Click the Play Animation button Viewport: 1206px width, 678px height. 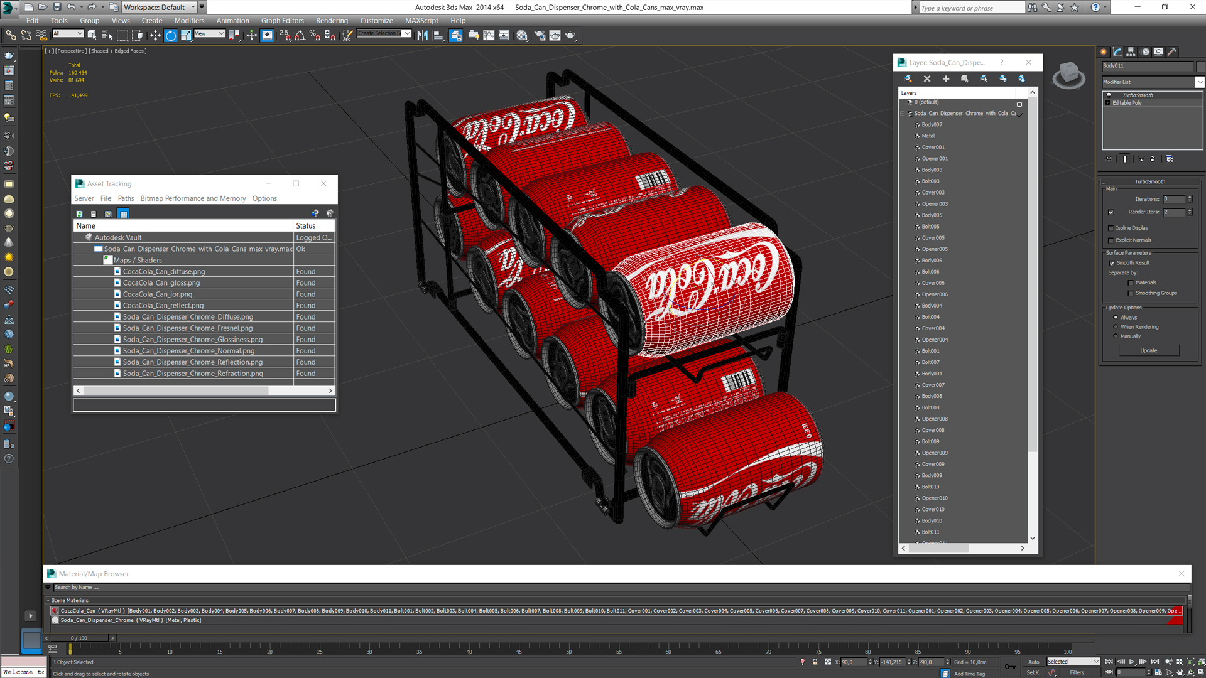point(1132,662)
